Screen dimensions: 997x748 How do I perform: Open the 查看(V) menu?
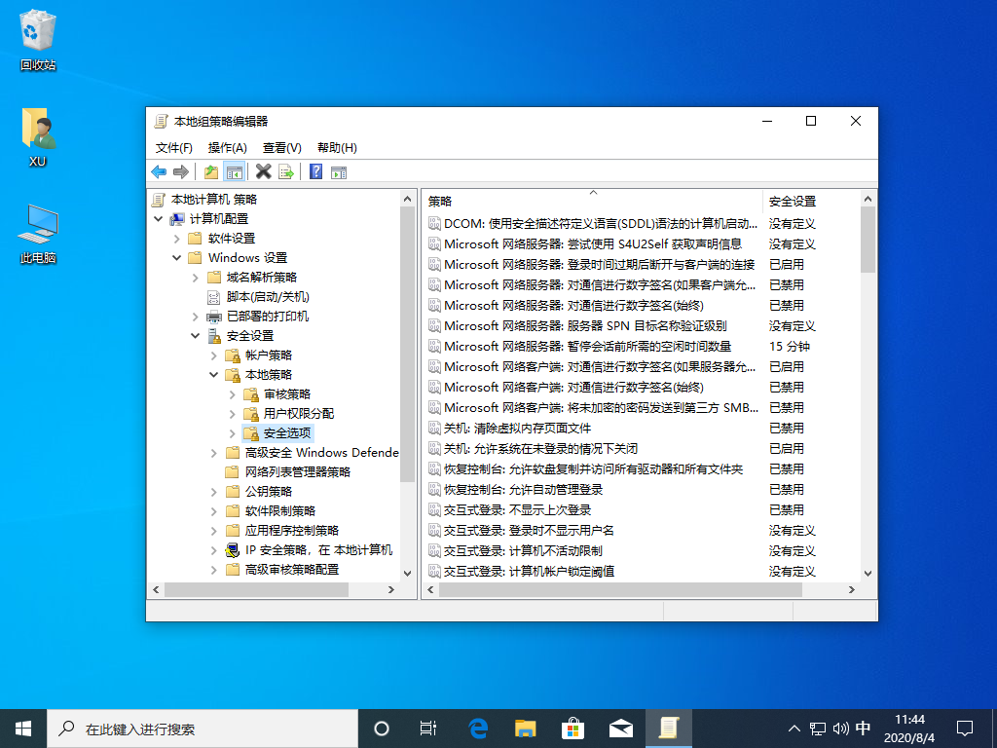(280, 147)
